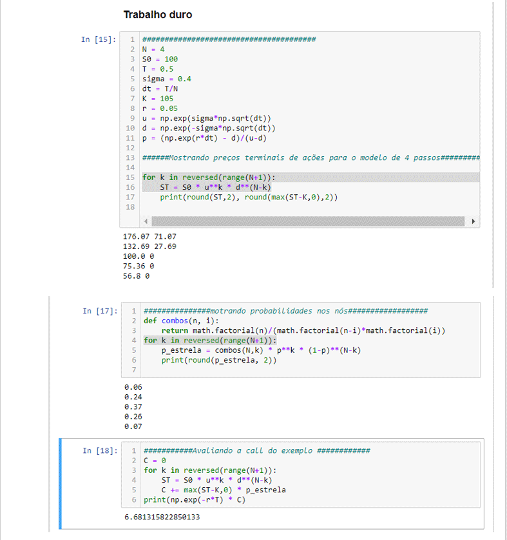The height and width of the screenshot is (540, 507).
Task: Select the "Trabalho duro" heading cell
Action: 158,15
